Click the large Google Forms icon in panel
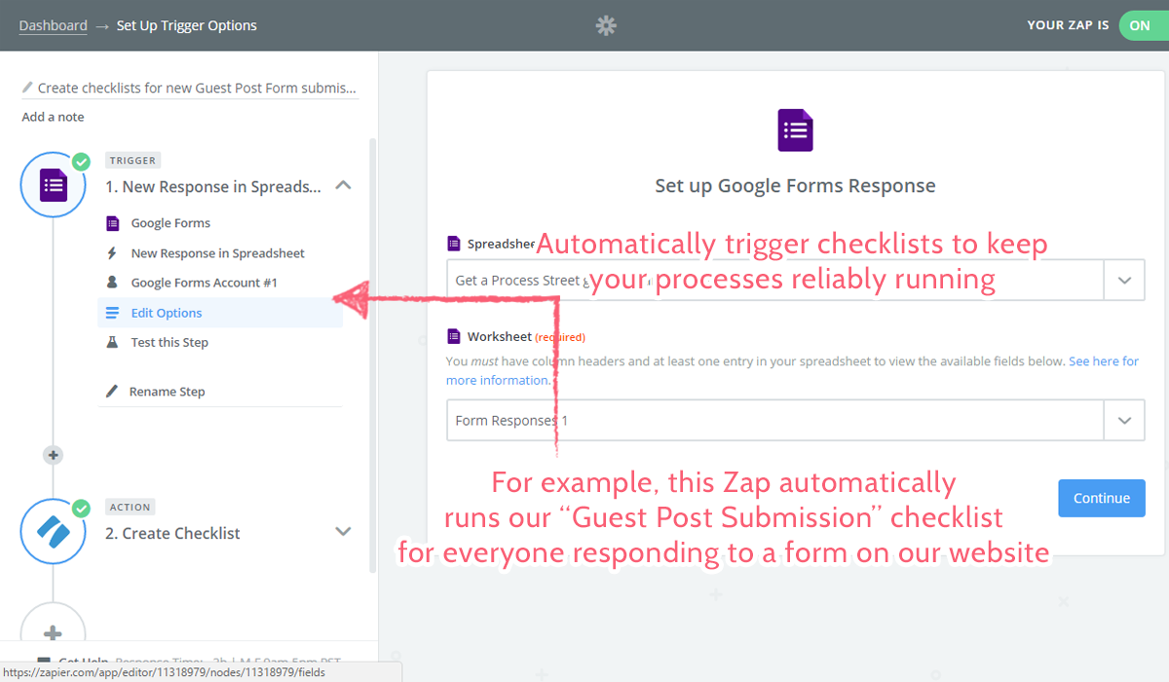This screenshot has width=1169, height=682. 795,131
